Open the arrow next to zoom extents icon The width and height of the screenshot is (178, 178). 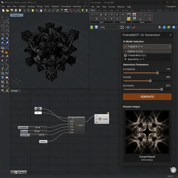pyautogui.click(x=125, y=27)
